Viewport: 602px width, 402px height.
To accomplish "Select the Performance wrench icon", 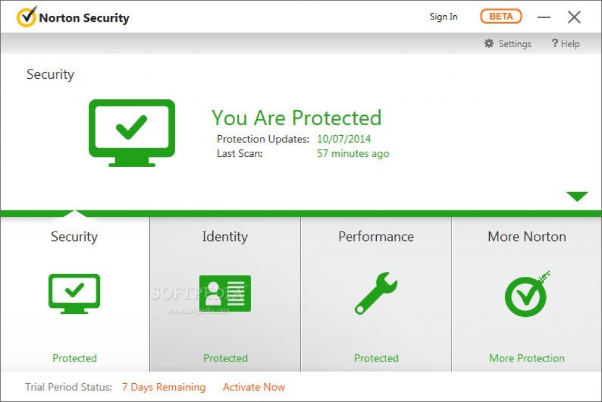I will pyautogui.click(x=376, y=293).
